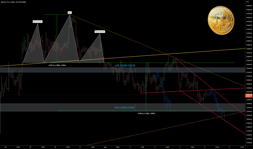Click the S/R 23200-23320 zone label
Screen dimensions: 253x149
click(125, 66)
